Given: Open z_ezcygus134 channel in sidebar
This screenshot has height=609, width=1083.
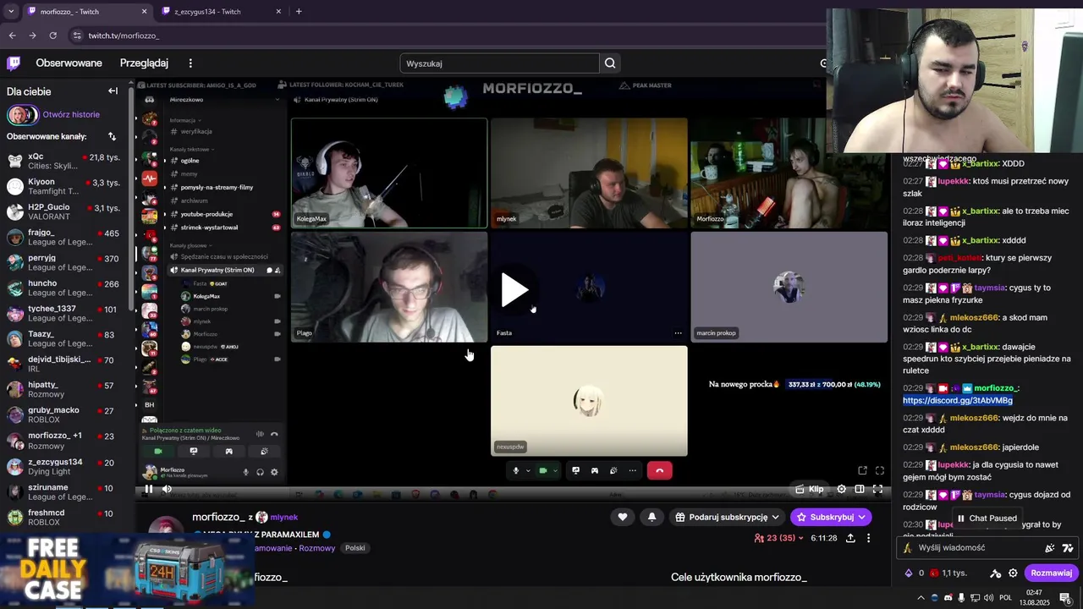Looking at the screenshot, I should [63, 467].
